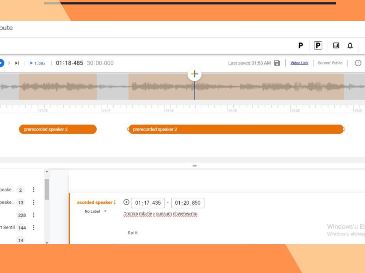The image size is (365, 273).
Task: Click the Source: Public label
Action: [x=330, y=63]
